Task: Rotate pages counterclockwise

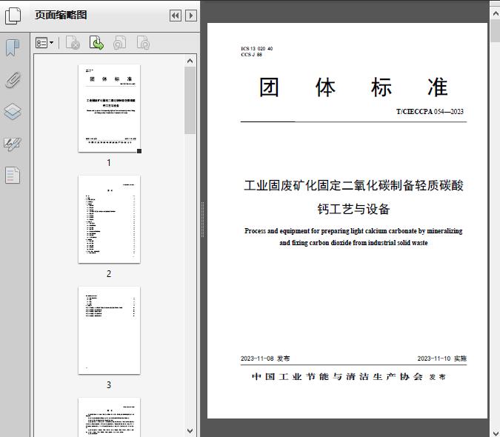Action: 119,44
